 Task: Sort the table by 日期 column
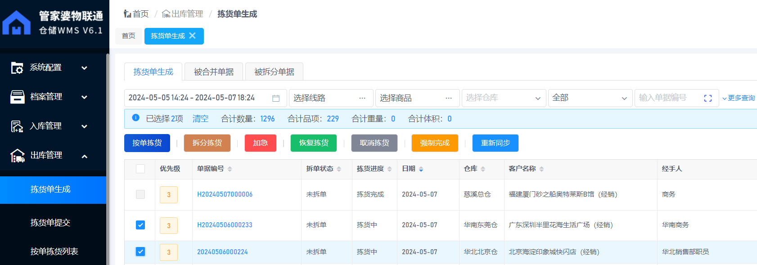(x=421, y=169)
